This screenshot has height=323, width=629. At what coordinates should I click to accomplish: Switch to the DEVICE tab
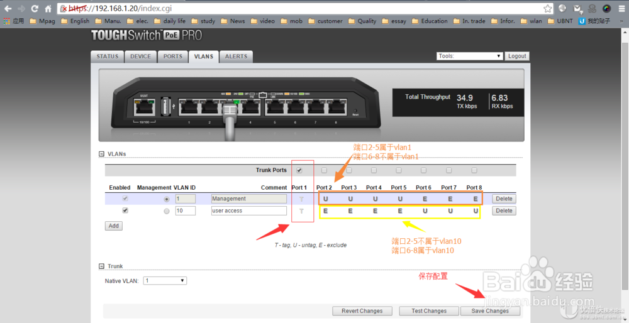[140, 57]
